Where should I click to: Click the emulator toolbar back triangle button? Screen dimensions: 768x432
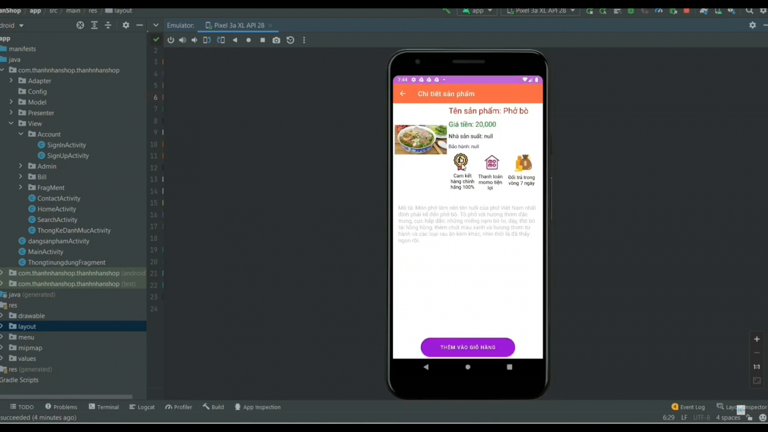(x=235, y=40)
